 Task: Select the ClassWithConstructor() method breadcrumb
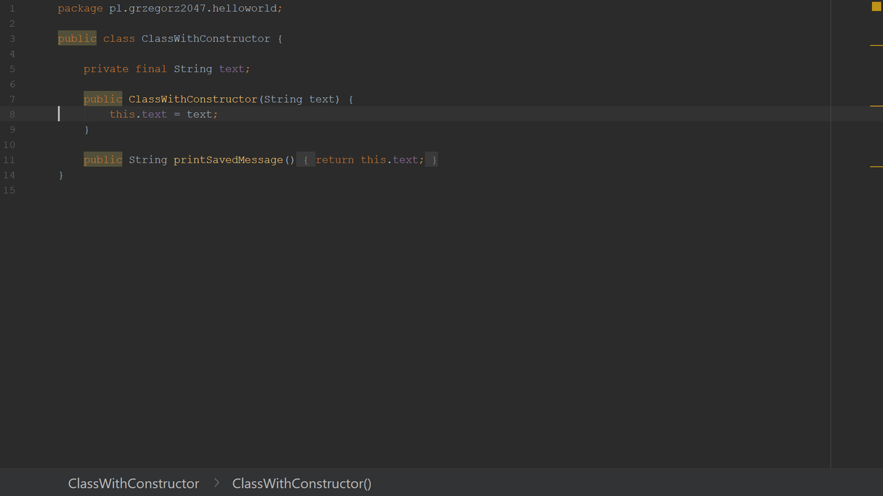302,484
